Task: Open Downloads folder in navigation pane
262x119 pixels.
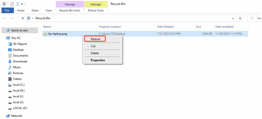Action: [x=20, y=61]
